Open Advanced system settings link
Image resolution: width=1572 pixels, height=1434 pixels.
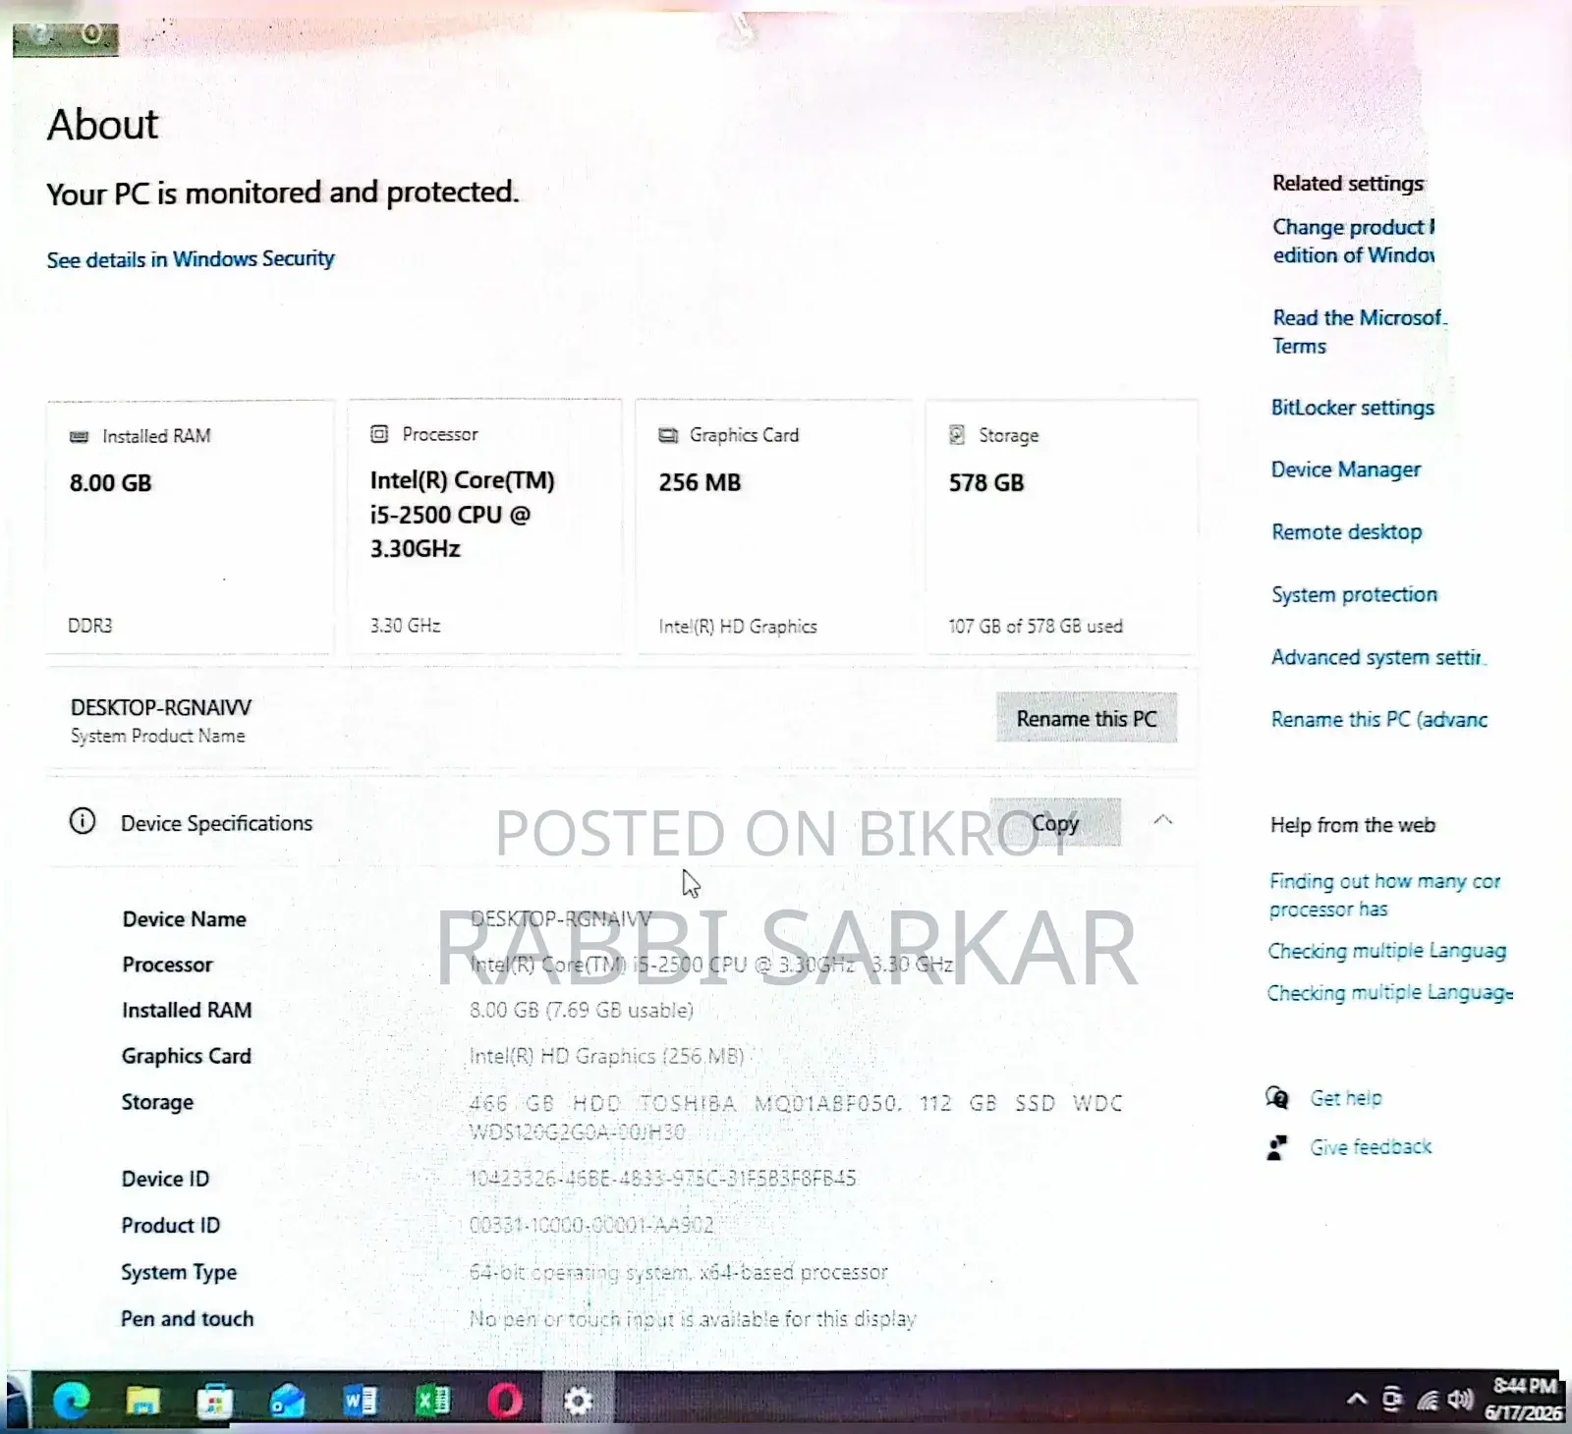pos(1378,657)
